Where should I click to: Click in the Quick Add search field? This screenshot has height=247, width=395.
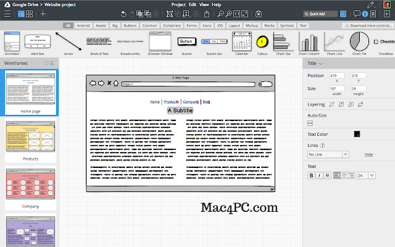click(x=320, y=14)
